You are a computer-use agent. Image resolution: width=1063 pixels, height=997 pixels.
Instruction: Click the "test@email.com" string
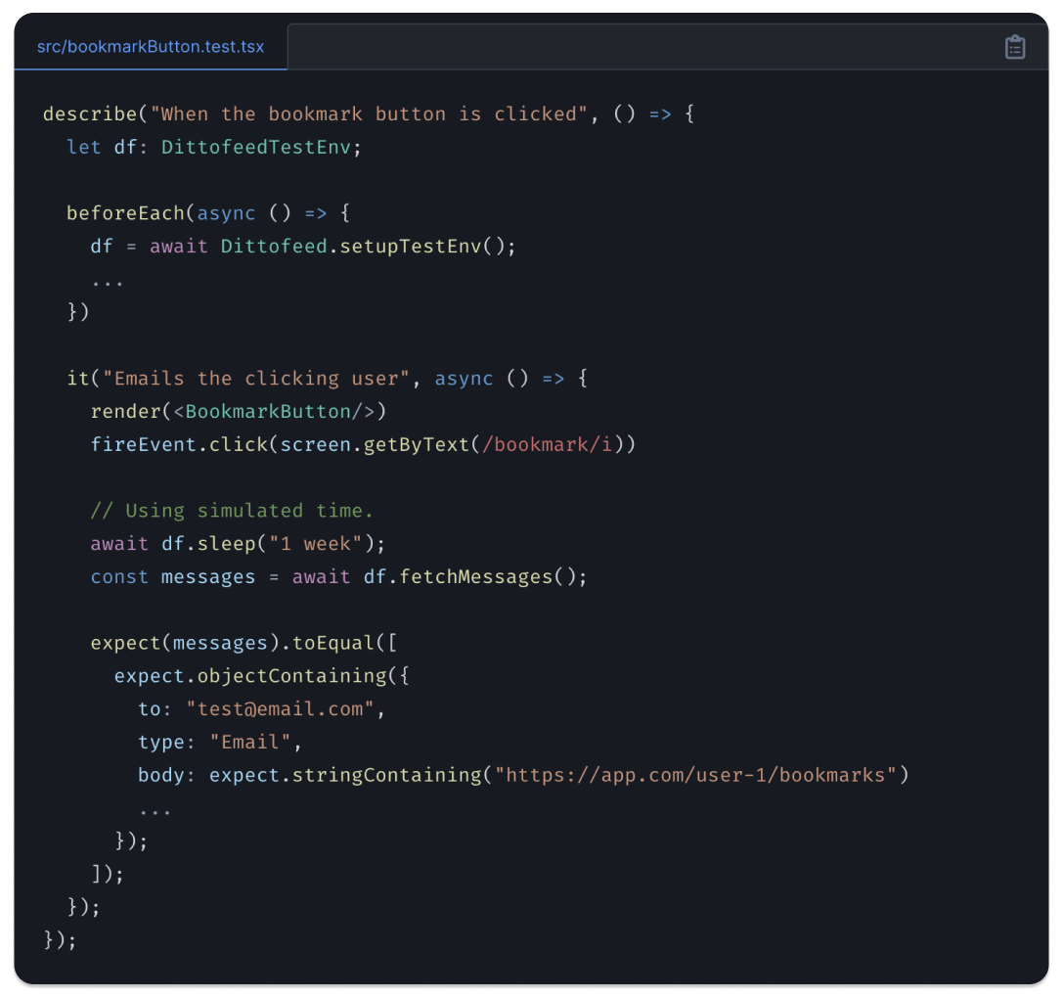click(x=280, y=709)
